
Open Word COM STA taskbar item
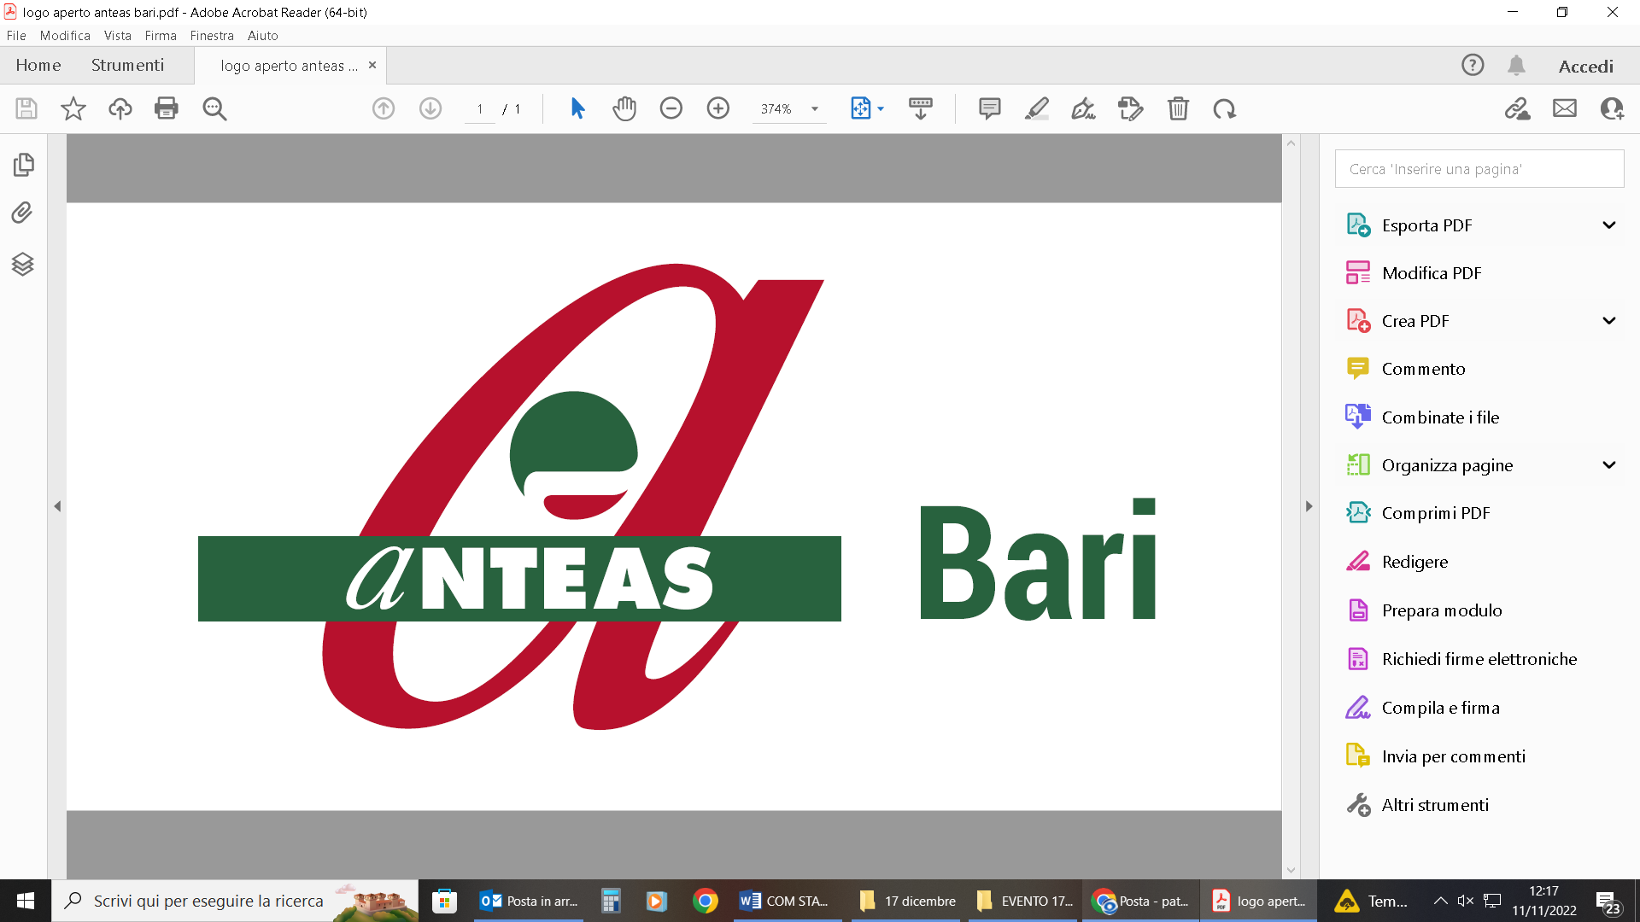tap(787, 901)
